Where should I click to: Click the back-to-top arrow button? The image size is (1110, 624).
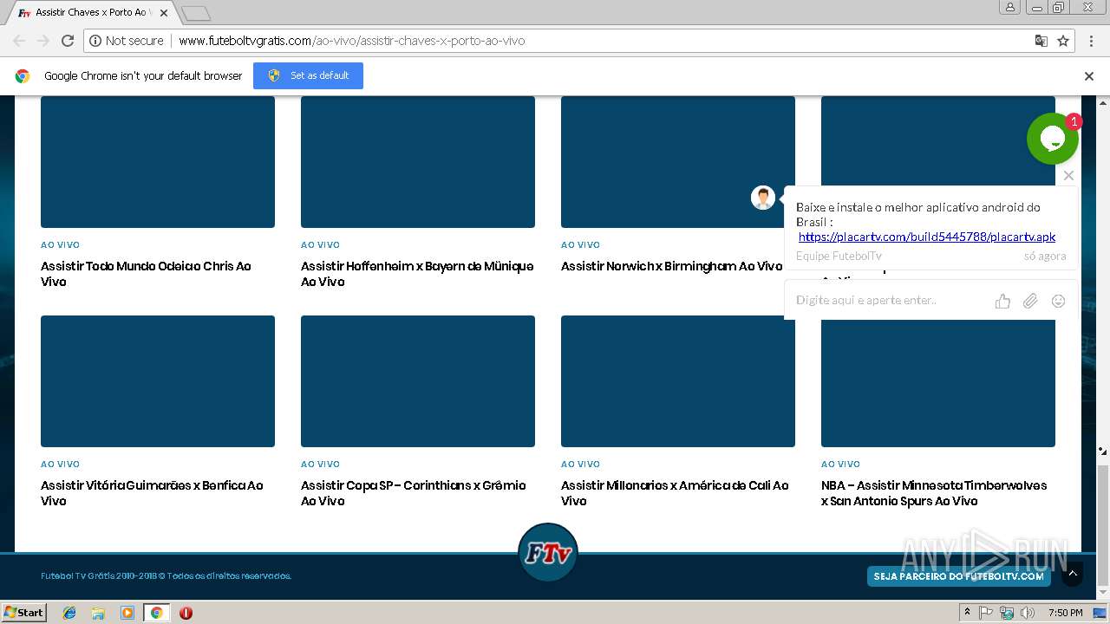[x=1073, y=574]
